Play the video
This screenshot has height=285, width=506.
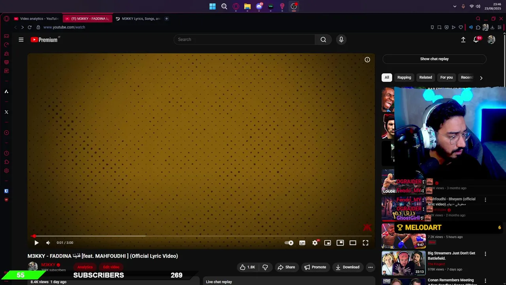pyautogui.click(x=36, y=243)
